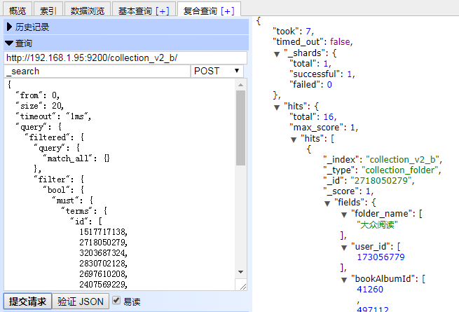The image size is (459, 312).
Task: Toggle the 易读 checkbox
Action: tap(116, 301)
